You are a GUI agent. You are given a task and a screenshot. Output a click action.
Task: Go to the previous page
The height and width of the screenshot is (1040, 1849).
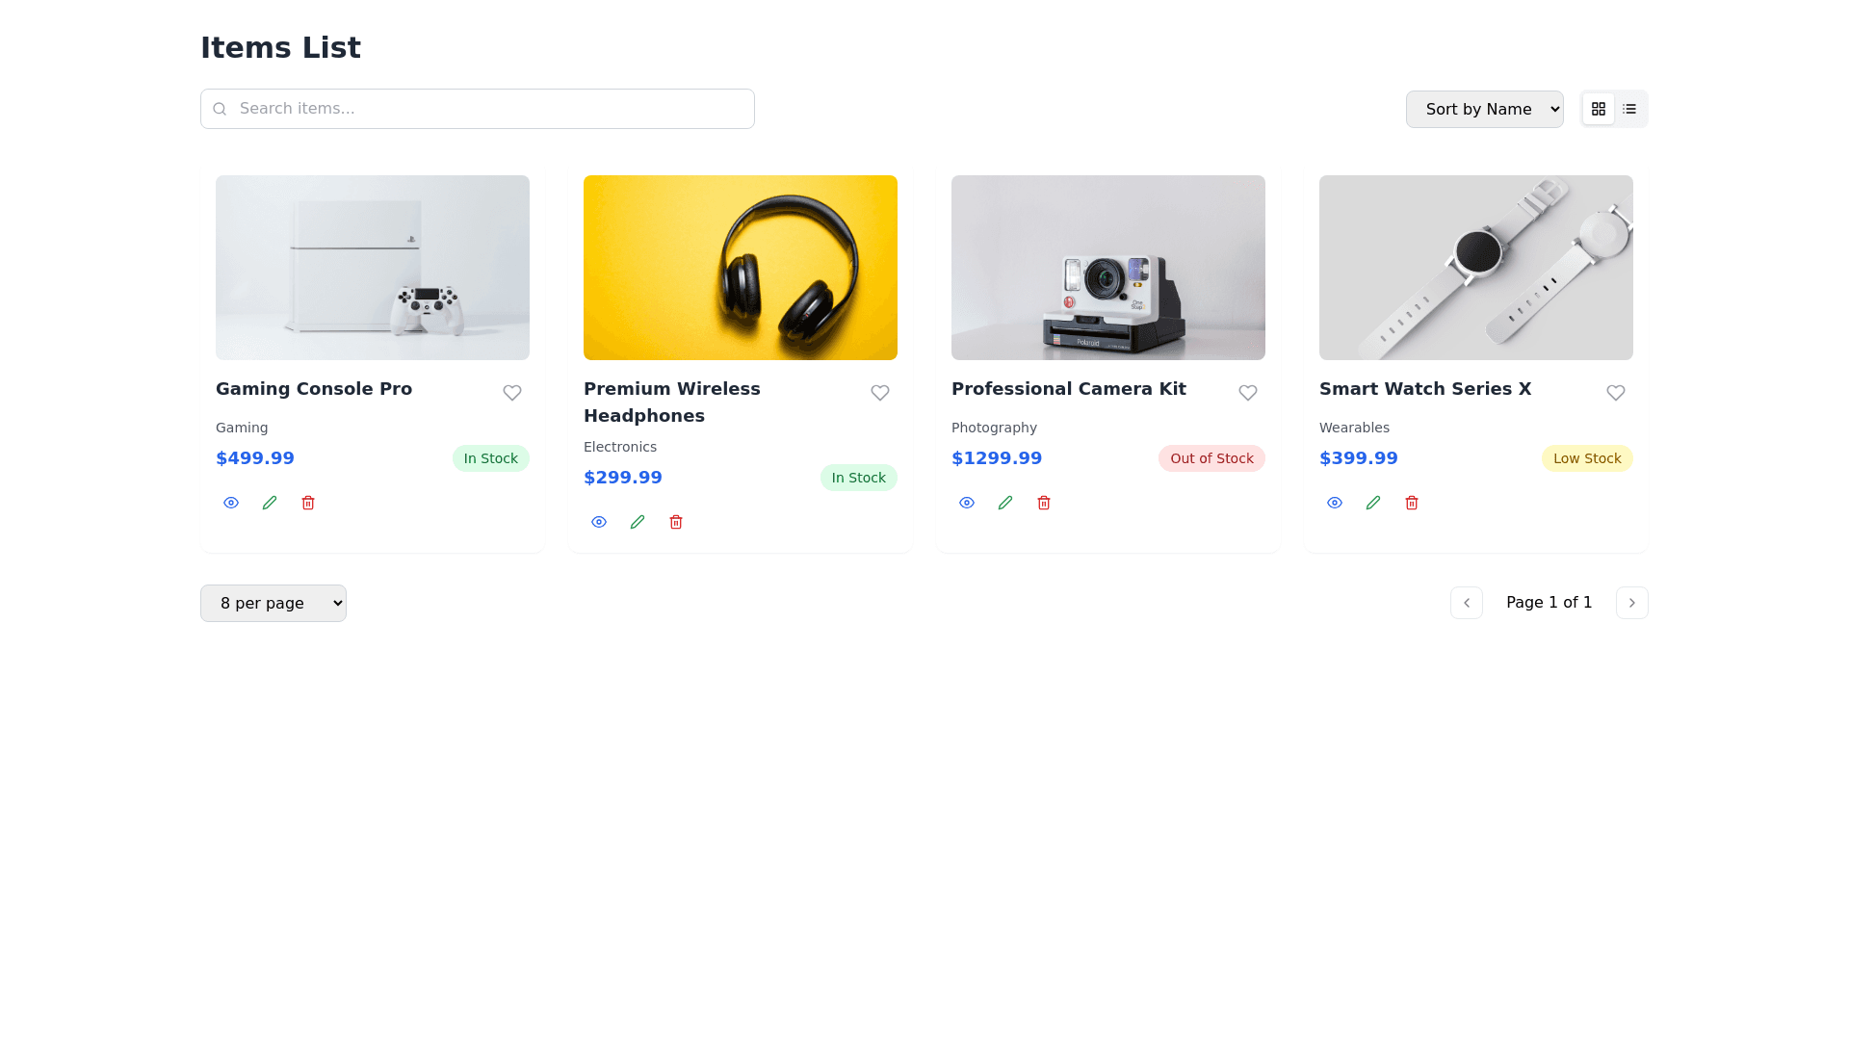[x=1467, y=603]
